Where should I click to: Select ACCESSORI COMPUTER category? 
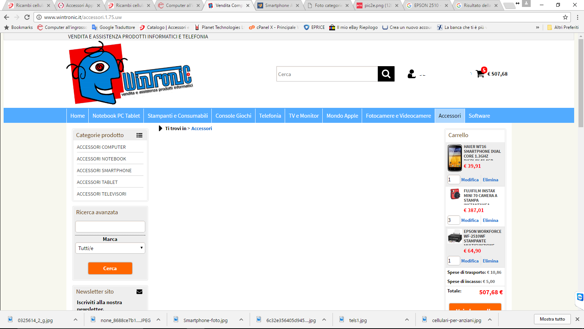101,147
